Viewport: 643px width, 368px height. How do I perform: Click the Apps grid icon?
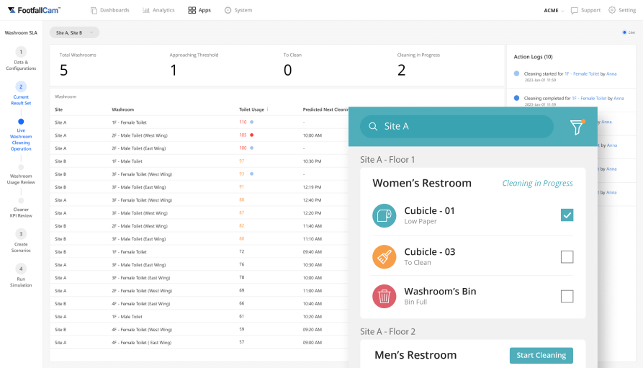coord(192,10)
